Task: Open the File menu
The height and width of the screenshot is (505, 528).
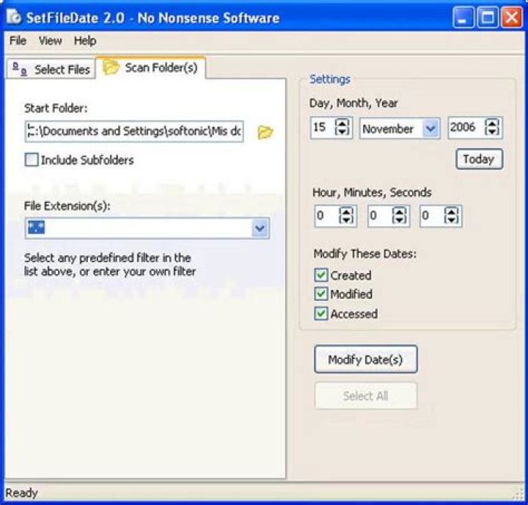Action: pos(18,41)
